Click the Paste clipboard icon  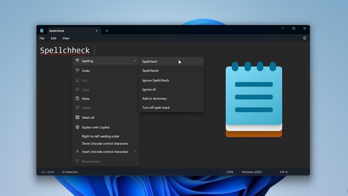click(x=77, y=99)
